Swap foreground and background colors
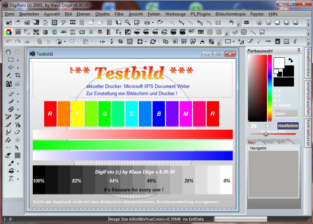The image size is (313, 224). click(290, 60)
